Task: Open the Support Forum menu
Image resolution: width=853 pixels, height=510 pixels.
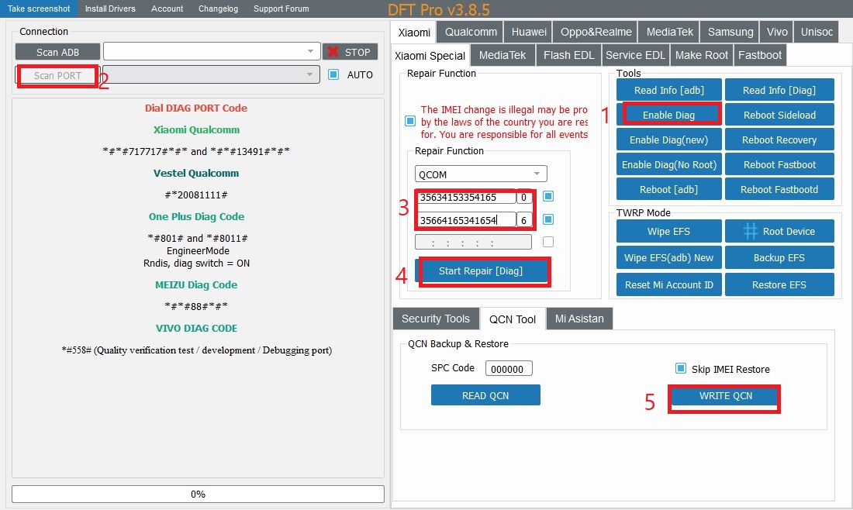Action: [281, 9]
